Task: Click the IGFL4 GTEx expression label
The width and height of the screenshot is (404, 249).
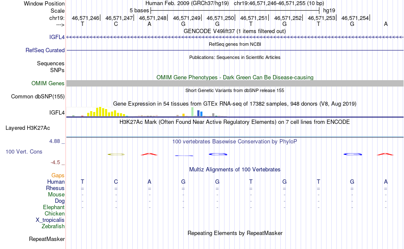Action: (x=57, y=112)
